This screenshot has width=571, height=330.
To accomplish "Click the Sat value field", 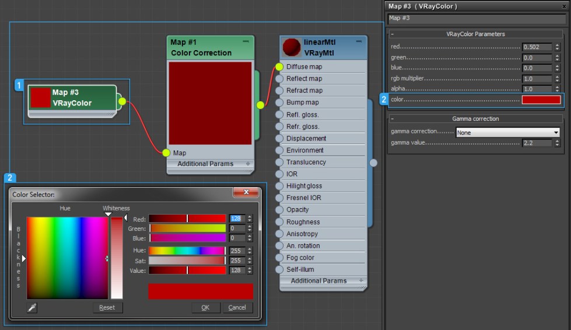I will [237, 261].
